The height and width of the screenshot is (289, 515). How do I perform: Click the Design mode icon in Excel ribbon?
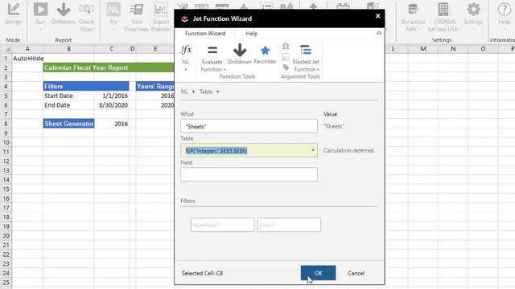(14, 9)
